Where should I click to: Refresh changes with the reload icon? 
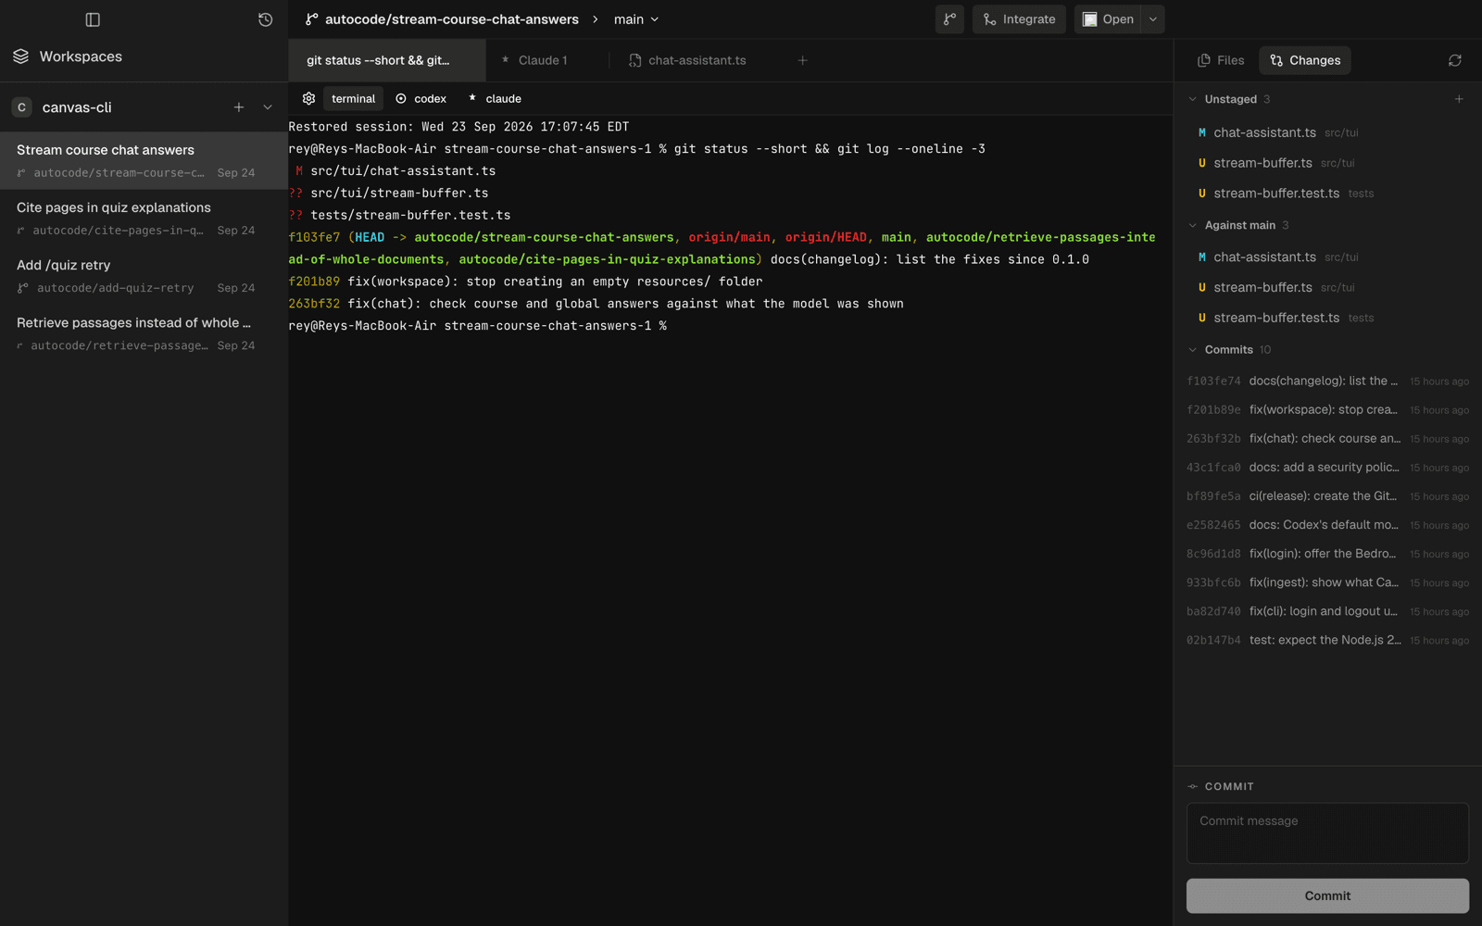tap(1455, 60)
